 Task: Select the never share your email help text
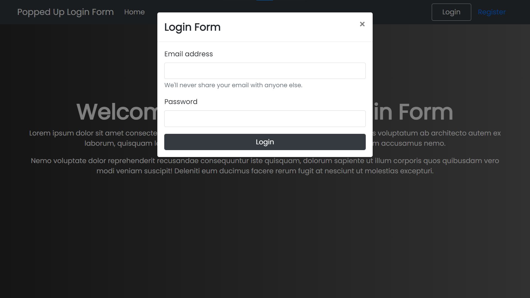coord(233,85)
